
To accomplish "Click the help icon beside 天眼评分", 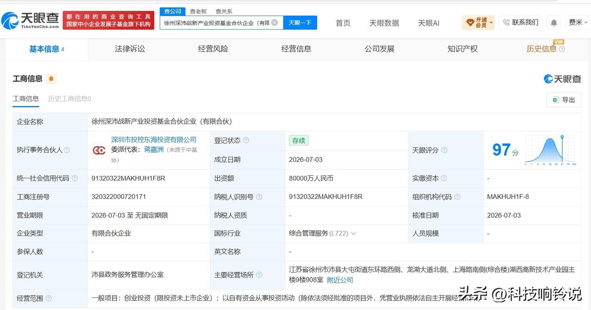I will pos(444,150).
